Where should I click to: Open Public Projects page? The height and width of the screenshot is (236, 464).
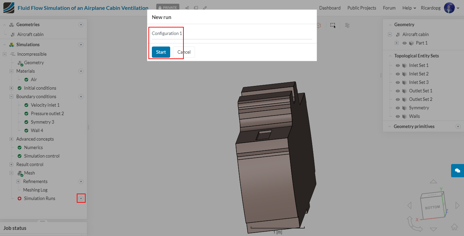(x=362, y=8)
